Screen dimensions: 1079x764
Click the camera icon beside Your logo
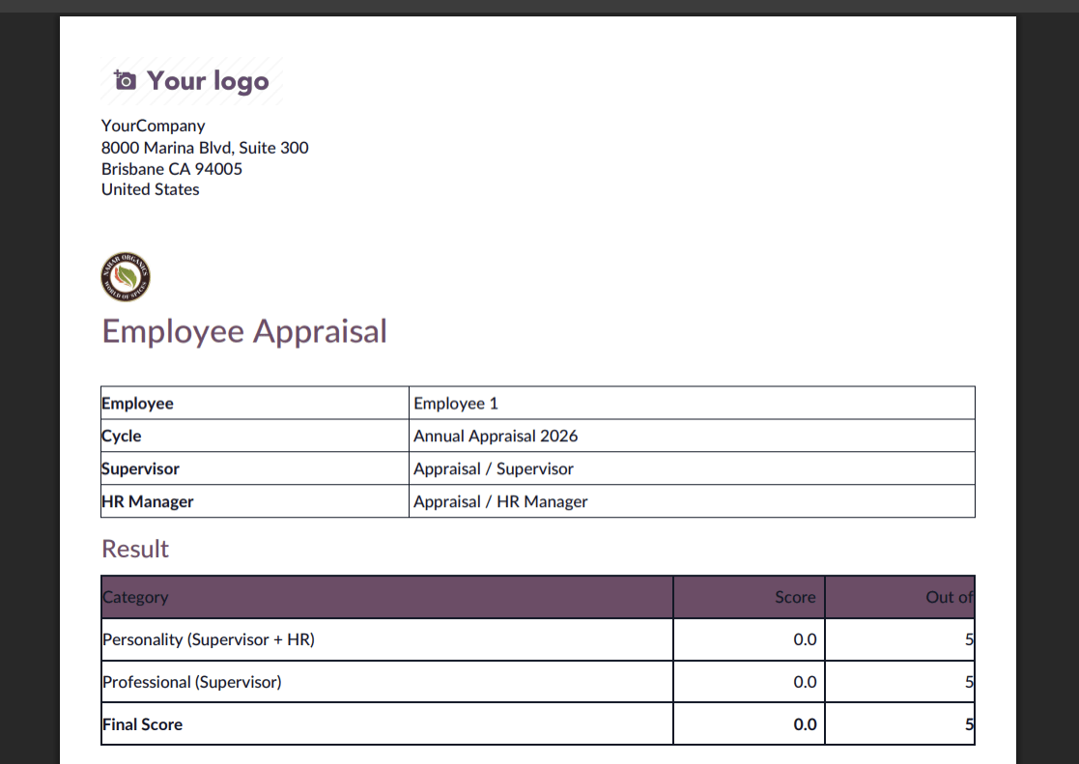click(x=125, y=80)
